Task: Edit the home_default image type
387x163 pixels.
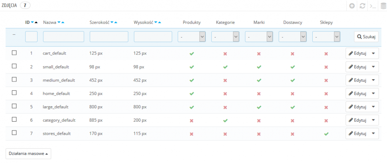Action: click(x=357, y=93)
